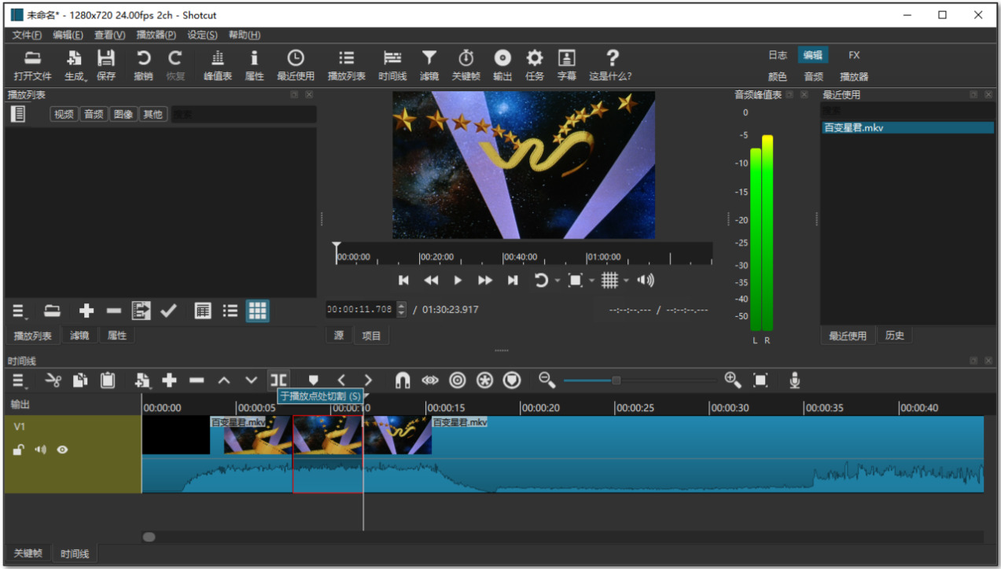The height and width of the screenshot is (569, 1001).
Task: Select the 颜色 layout button
Action: coord(777,76)
